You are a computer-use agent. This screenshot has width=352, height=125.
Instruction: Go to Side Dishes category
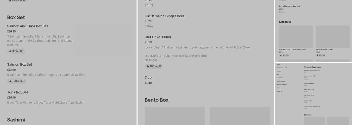[x=280, y=78]
